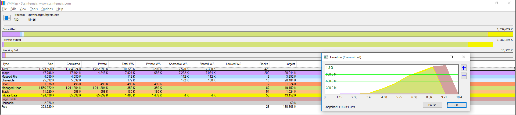Click the Private Bytes usage bar
Screen dimensions: 516x115
(257, 45)
